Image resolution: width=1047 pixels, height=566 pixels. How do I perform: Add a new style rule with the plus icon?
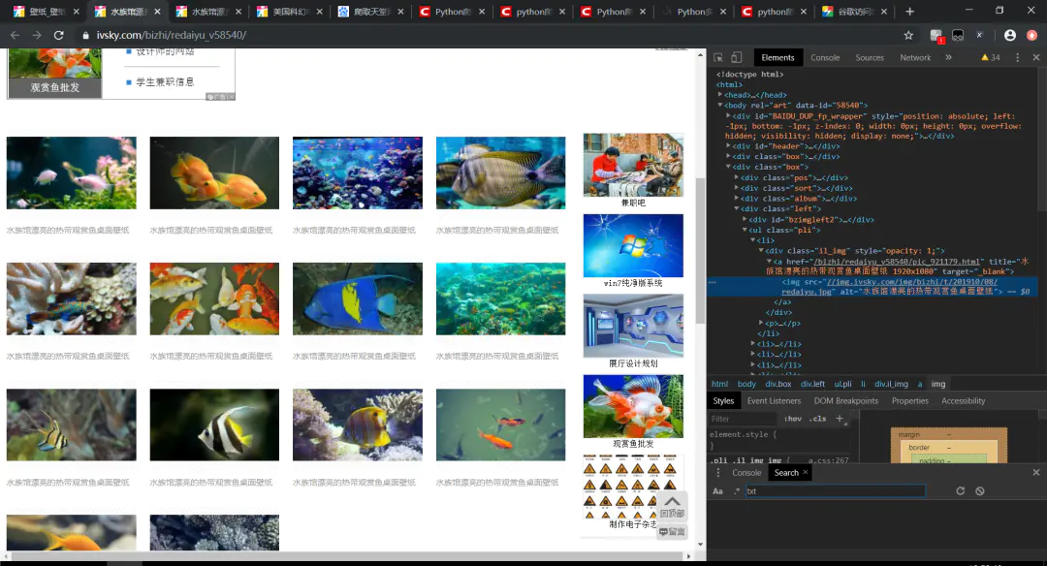tap(840, 419)
